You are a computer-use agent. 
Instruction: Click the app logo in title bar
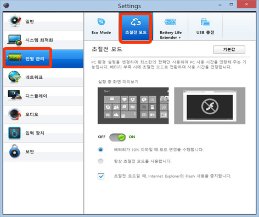click(7, 5)
